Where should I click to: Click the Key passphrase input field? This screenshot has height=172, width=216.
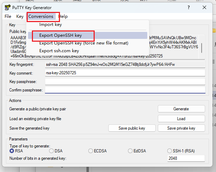pos(125,82)
